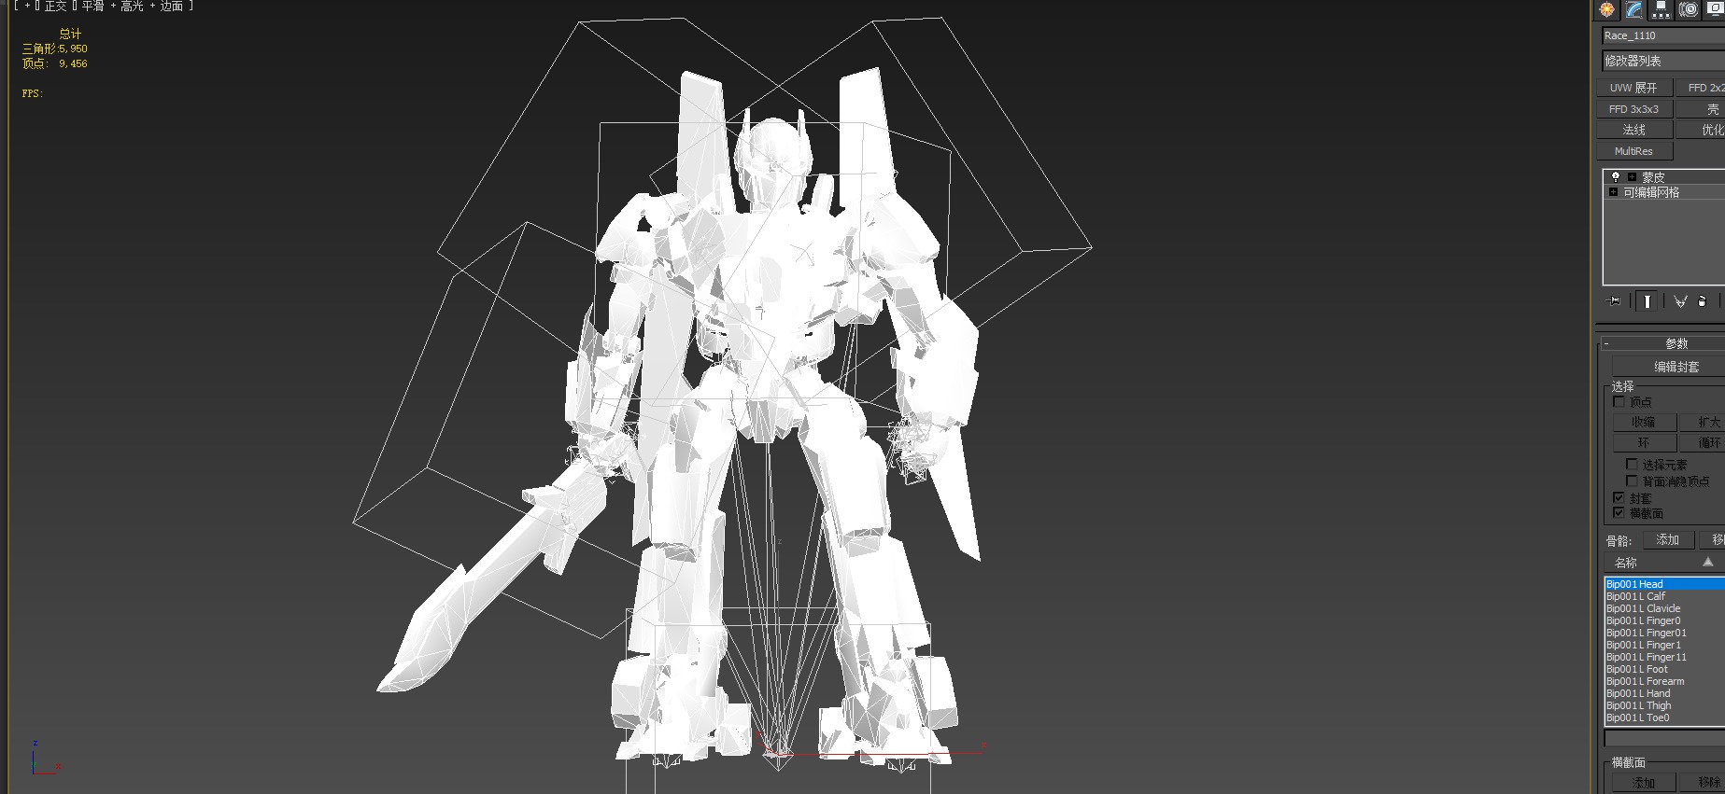
Task: Sort bone list by 名称 header
Action: 1663,563
